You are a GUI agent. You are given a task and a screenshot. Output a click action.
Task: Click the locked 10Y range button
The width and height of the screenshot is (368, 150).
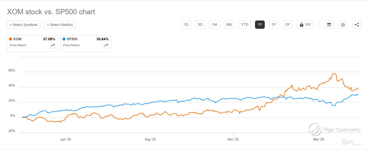[x=305, y=24]
